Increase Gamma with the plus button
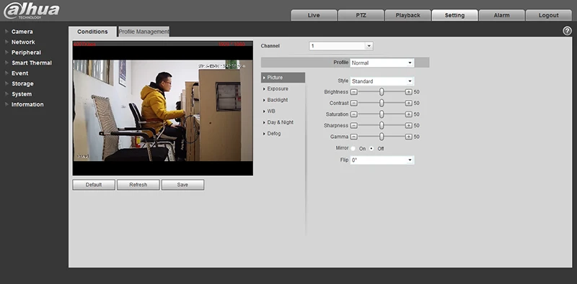Screen dimensions: 577x284 (408, 137)
